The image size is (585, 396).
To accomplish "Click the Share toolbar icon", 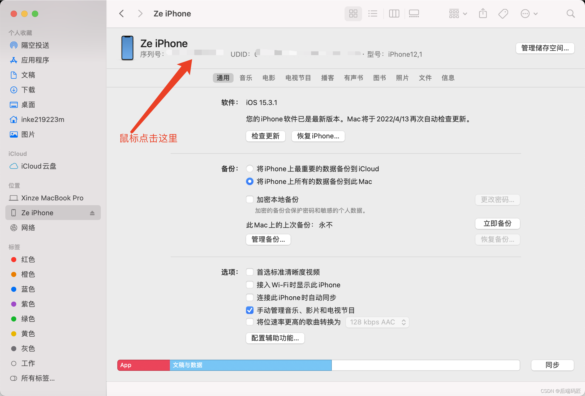I will 483,14.
